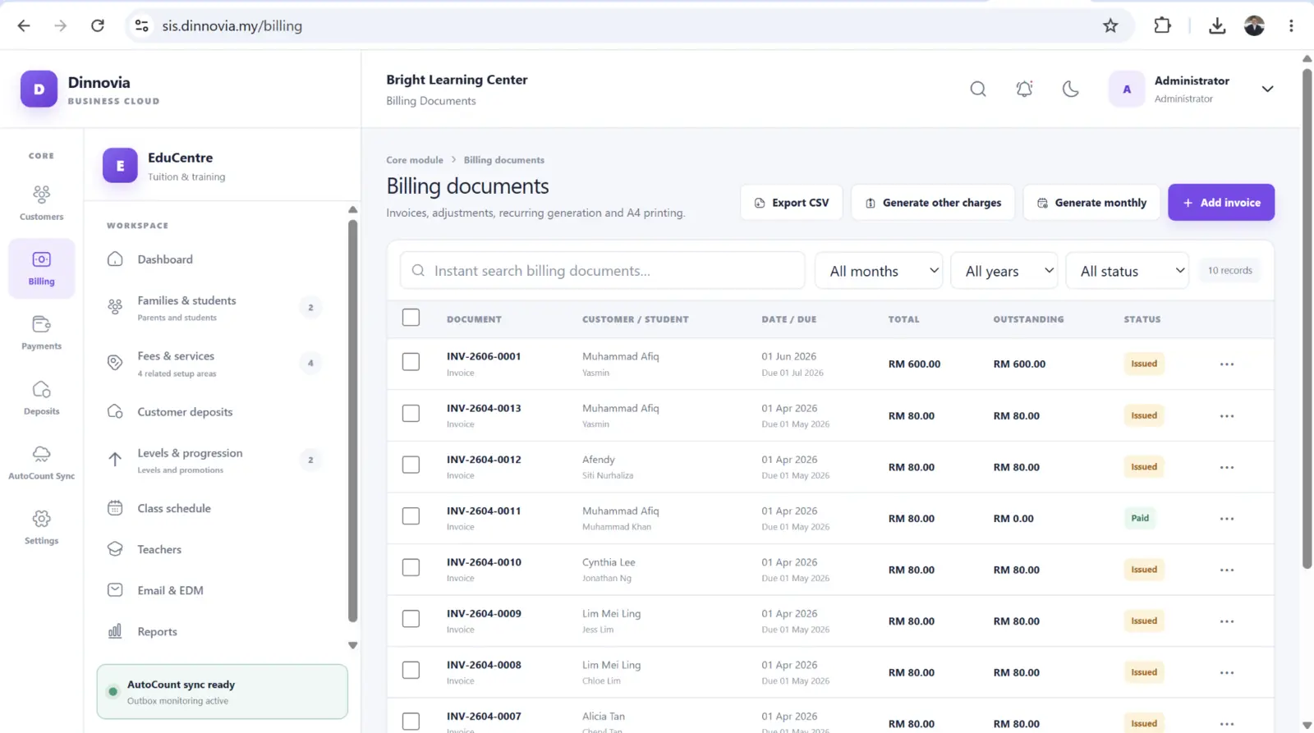Tick the select-all checkbox in table header
The width and height of the screenshot is (1314, 733).
pos(411,317)
